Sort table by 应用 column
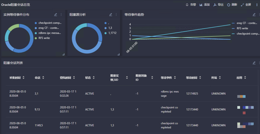260x134 pixels. click(245, 77)
